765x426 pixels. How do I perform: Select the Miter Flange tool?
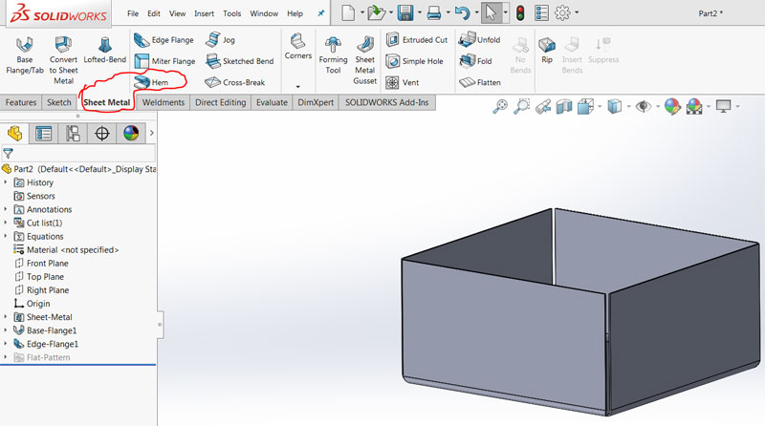click(x=164, y=61)
